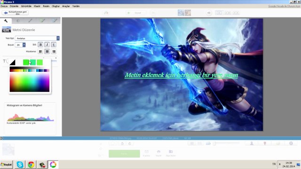Screen dimensions: 301x169
Task: Open Skype from the taskbar
Action: point(20,165)
